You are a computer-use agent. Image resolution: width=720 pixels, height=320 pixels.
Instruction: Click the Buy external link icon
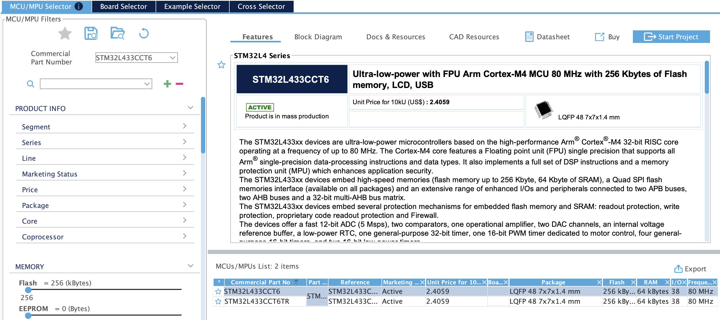coord(600,37)
